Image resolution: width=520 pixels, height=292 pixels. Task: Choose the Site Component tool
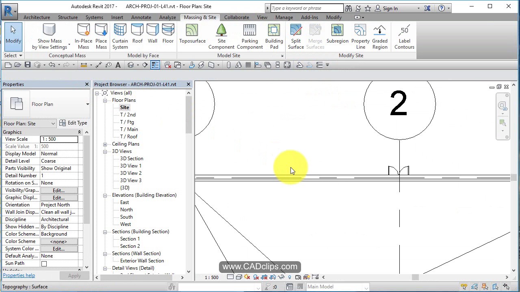221,37
